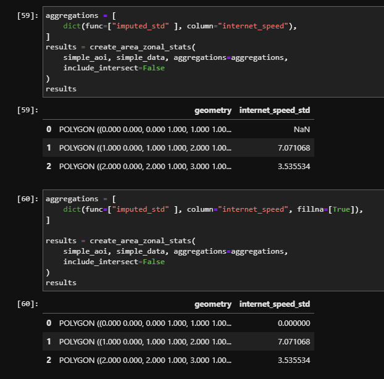Viewport: 384px width, 379px height.
Task: Click the geometry column header in output 60
Action: 213,304
